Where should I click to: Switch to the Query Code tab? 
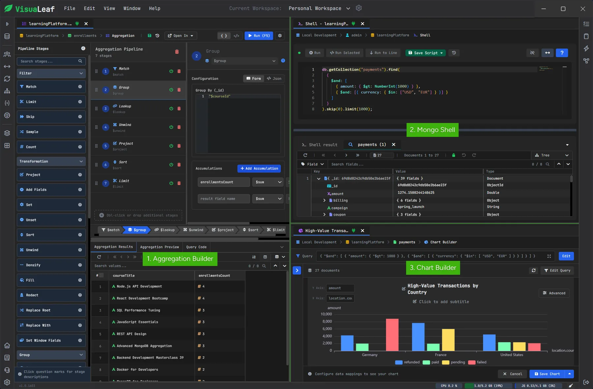point(196,247)
